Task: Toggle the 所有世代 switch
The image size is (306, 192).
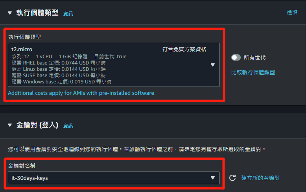Action: coord(236,57)
